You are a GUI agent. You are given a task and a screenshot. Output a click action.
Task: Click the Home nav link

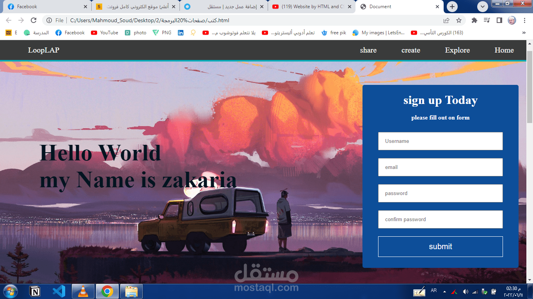(504, 50)
